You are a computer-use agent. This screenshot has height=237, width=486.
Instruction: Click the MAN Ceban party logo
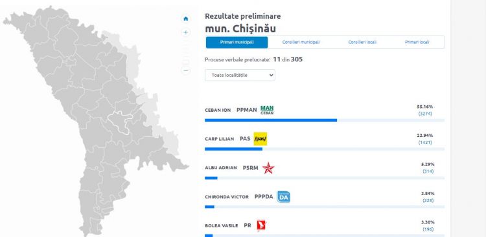267,110
